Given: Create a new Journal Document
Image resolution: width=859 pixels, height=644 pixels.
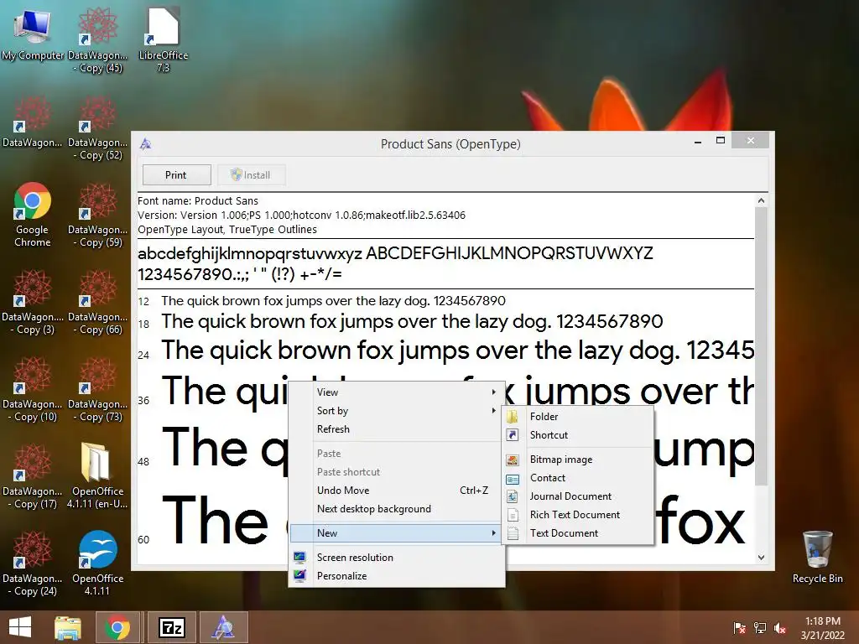Looking at the screenshot, I should click(579, 496).
